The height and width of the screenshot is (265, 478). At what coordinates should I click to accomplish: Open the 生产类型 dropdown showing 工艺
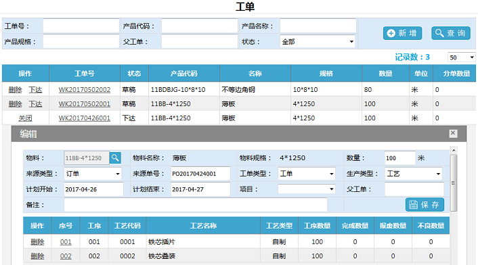(414, 174)
